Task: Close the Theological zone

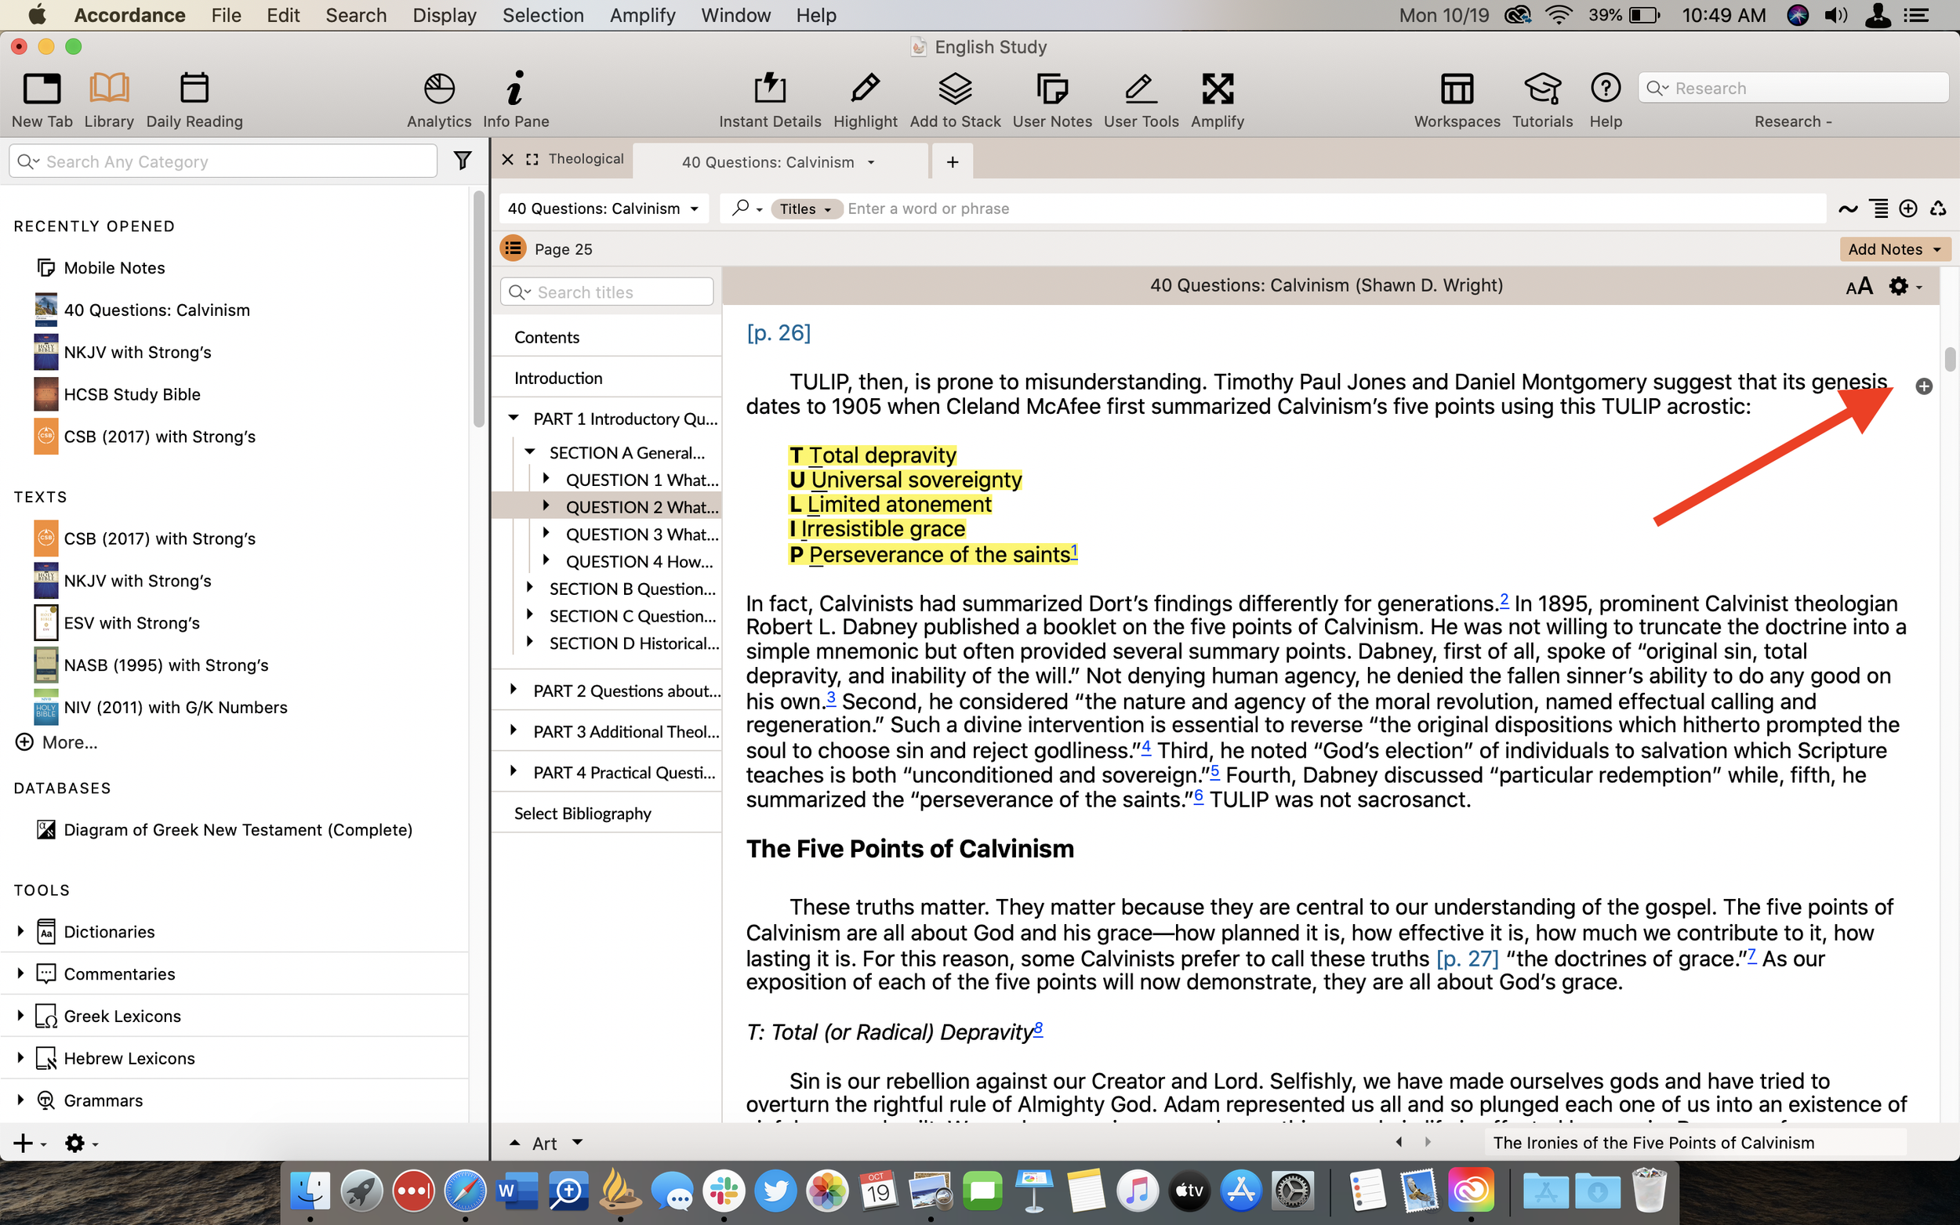Action: [507, 159]
